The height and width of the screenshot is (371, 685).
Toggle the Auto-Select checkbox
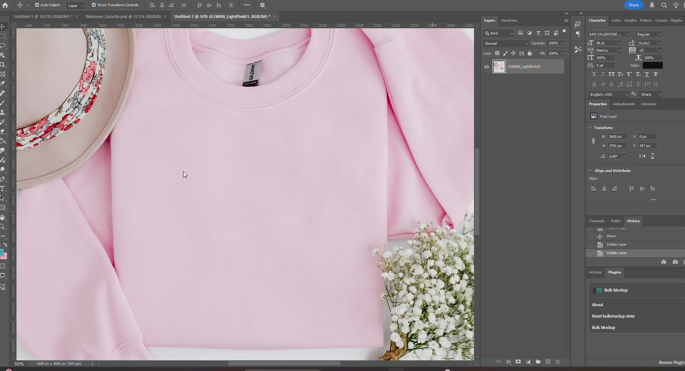(37, 5)
